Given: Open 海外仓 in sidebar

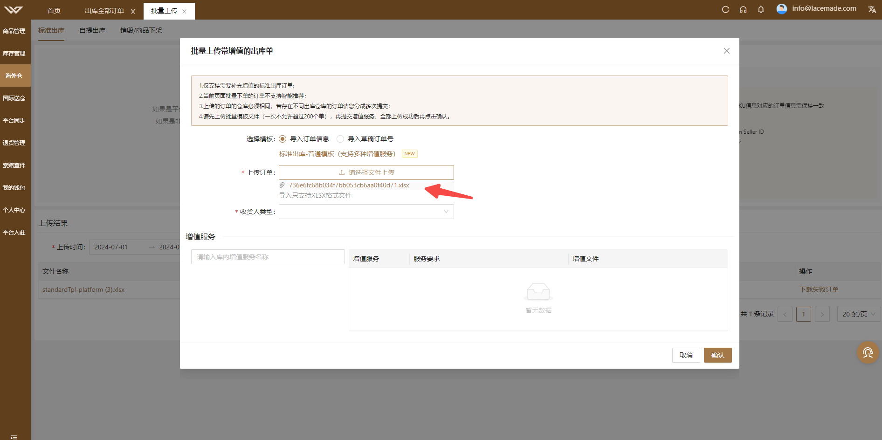Looking at the screenshot, I should 15,76.
